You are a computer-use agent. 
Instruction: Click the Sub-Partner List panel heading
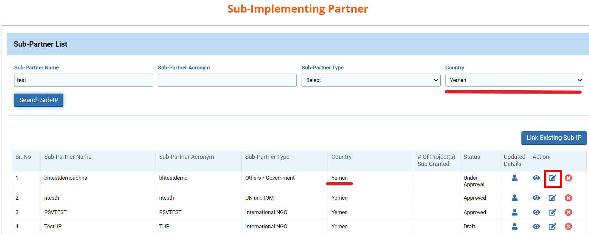click(x=41, y=44)
